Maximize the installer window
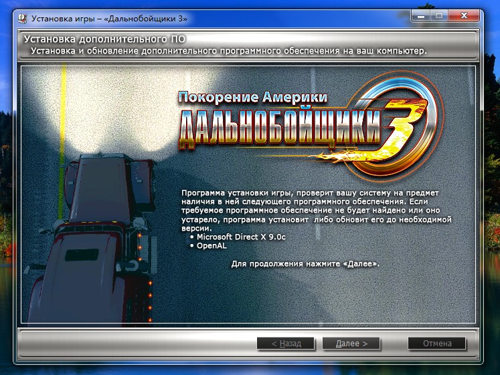The width and height of the screenshot is (500, 375). click(439, 15)
